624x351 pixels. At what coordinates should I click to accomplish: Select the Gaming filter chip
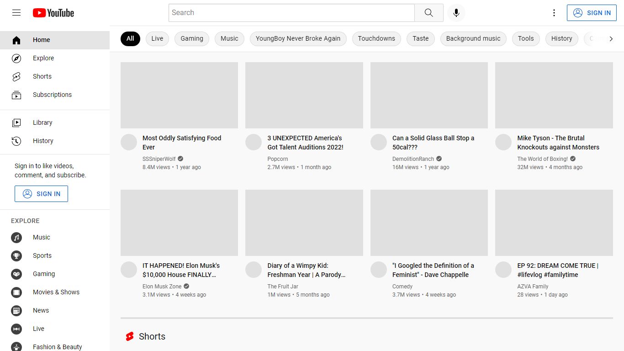[x=192, y=38]
